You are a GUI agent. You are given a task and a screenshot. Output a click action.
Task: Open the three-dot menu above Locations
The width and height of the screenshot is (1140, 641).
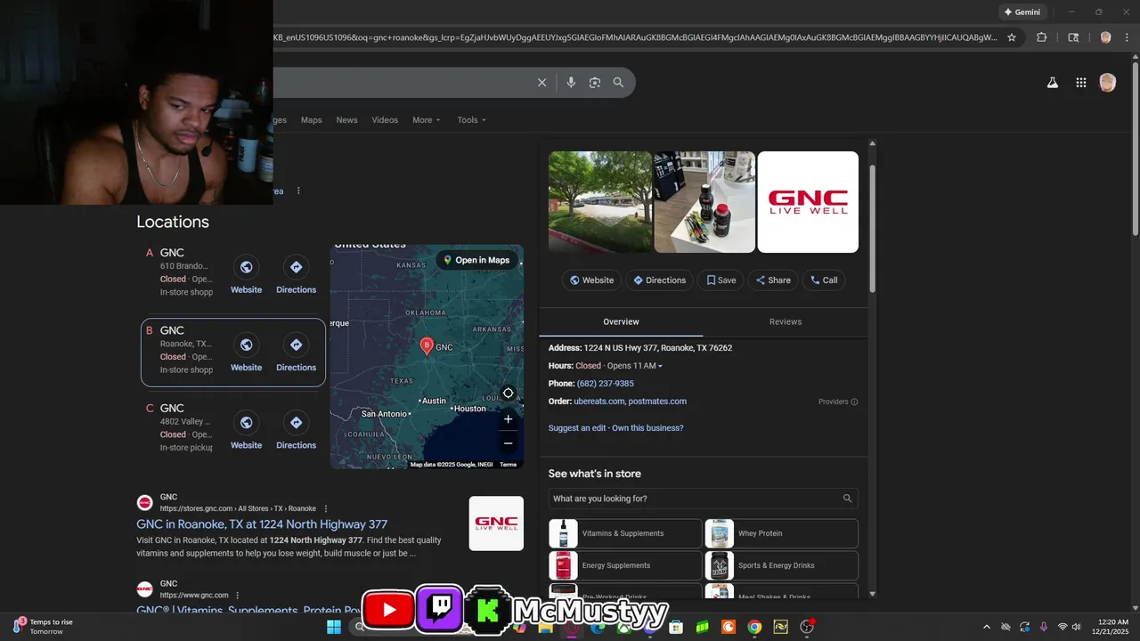click(298, 191)
